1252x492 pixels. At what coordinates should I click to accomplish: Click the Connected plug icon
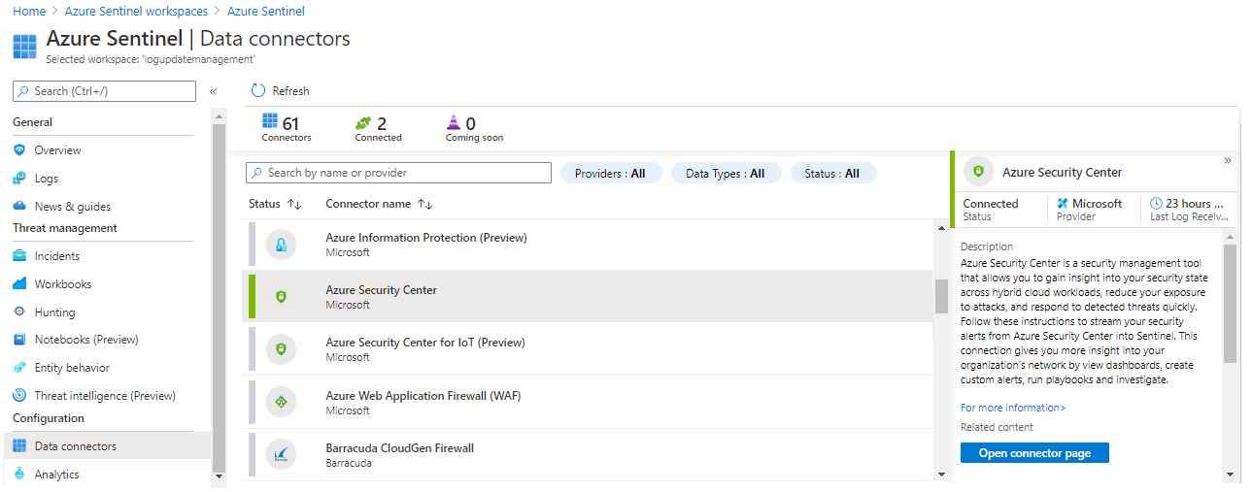pyautogui.click(x=363, y=123)
